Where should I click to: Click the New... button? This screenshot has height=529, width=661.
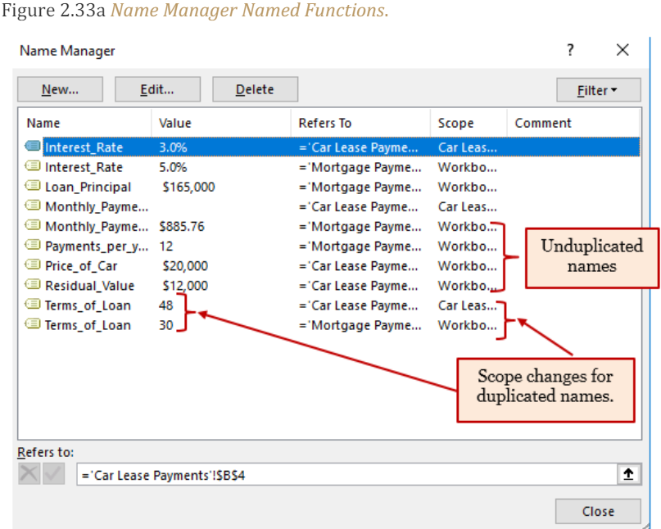[60, 89]
